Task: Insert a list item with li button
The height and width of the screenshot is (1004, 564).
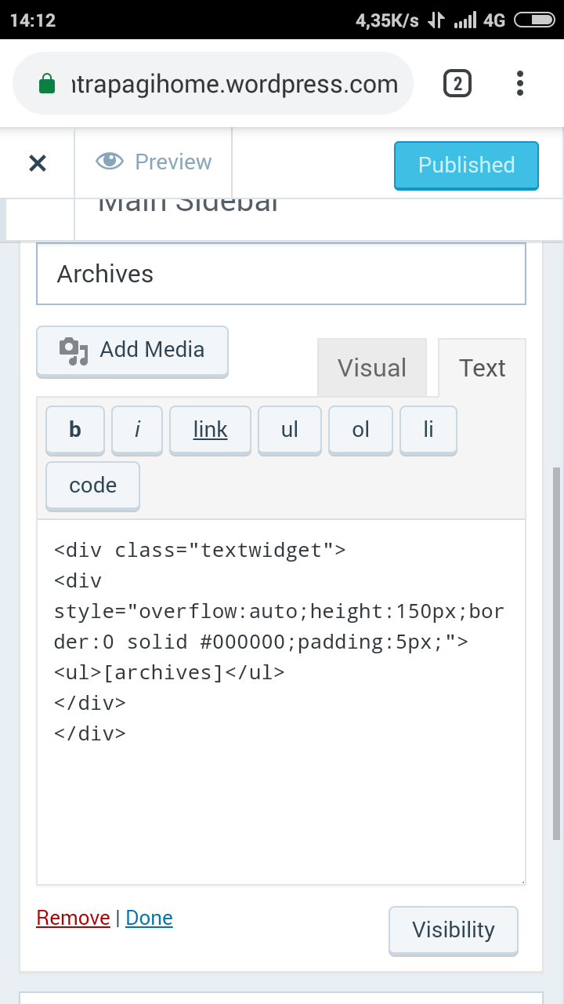Action: 428,430
